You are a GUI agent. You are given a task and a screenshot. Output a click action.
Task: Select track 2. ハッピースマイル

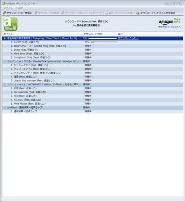tap(31, 69)
